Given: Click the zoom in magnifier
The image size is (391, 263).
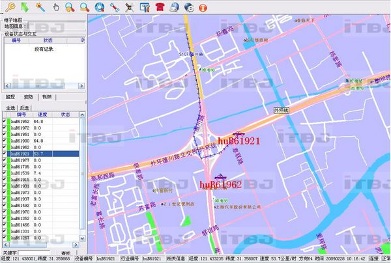Looking at the screenshot, I should pos(70,7).
